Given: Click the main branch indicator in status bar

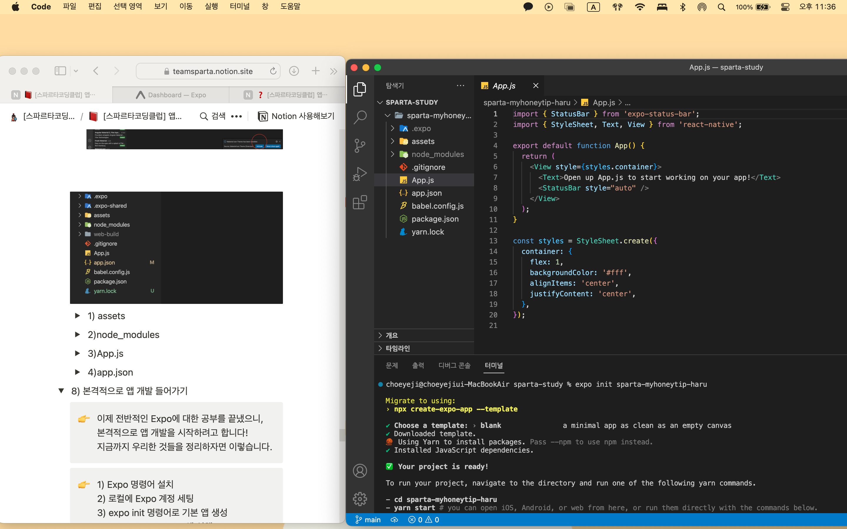Looking at the screenshot, I should [x=368, y=520].
